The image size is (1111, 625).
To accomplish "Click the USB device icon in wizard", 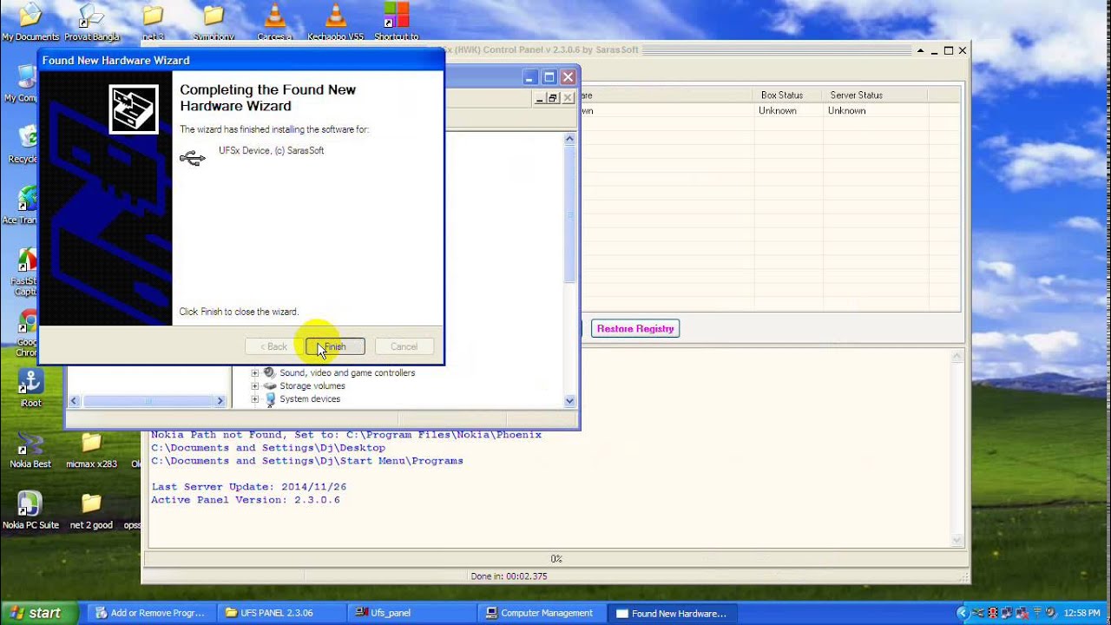I will (x=193, y=158).
